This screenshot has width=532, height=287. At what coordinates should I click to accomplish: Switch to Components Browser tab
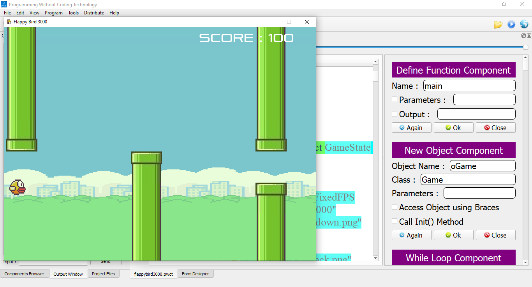point(25,274)
